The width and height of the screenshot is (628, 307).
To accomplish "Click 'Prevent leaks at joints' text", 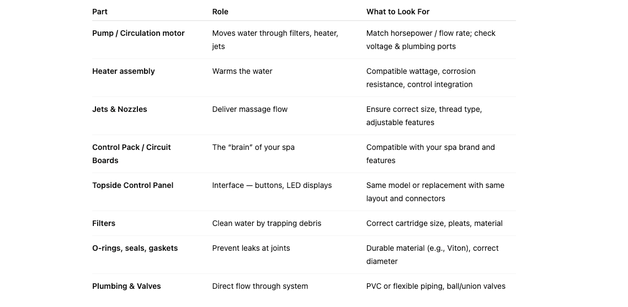I will coord(251,248).
